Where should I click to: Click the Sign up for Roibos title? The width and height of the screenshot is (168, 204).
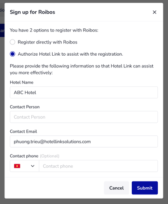pyautogui.click(x=33, y=12)
